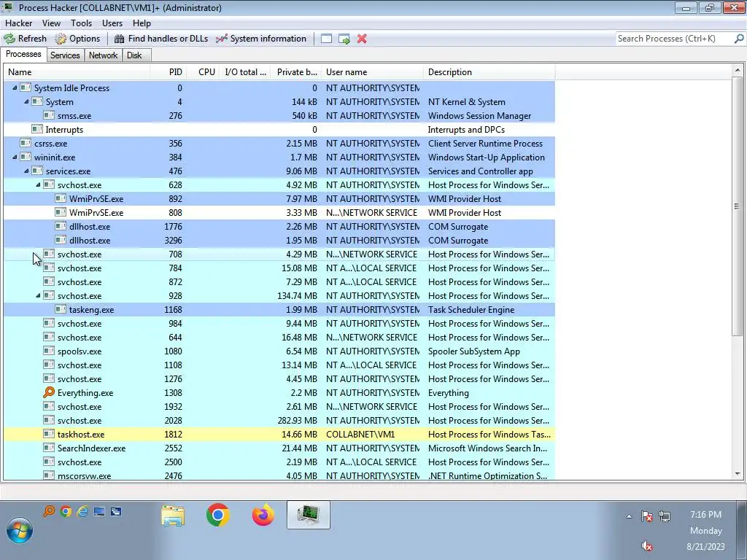Switch to the Services tab
The height and width of the screenshot is (560, 747).
click(x=65, y=55)
